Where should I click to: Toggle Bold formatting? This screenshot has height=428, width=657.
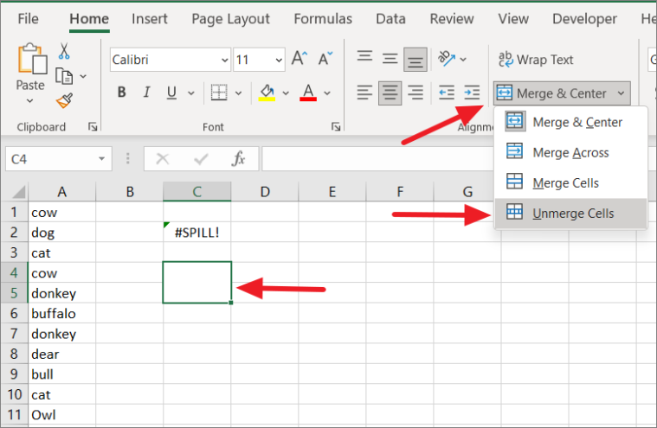(121, 92)
